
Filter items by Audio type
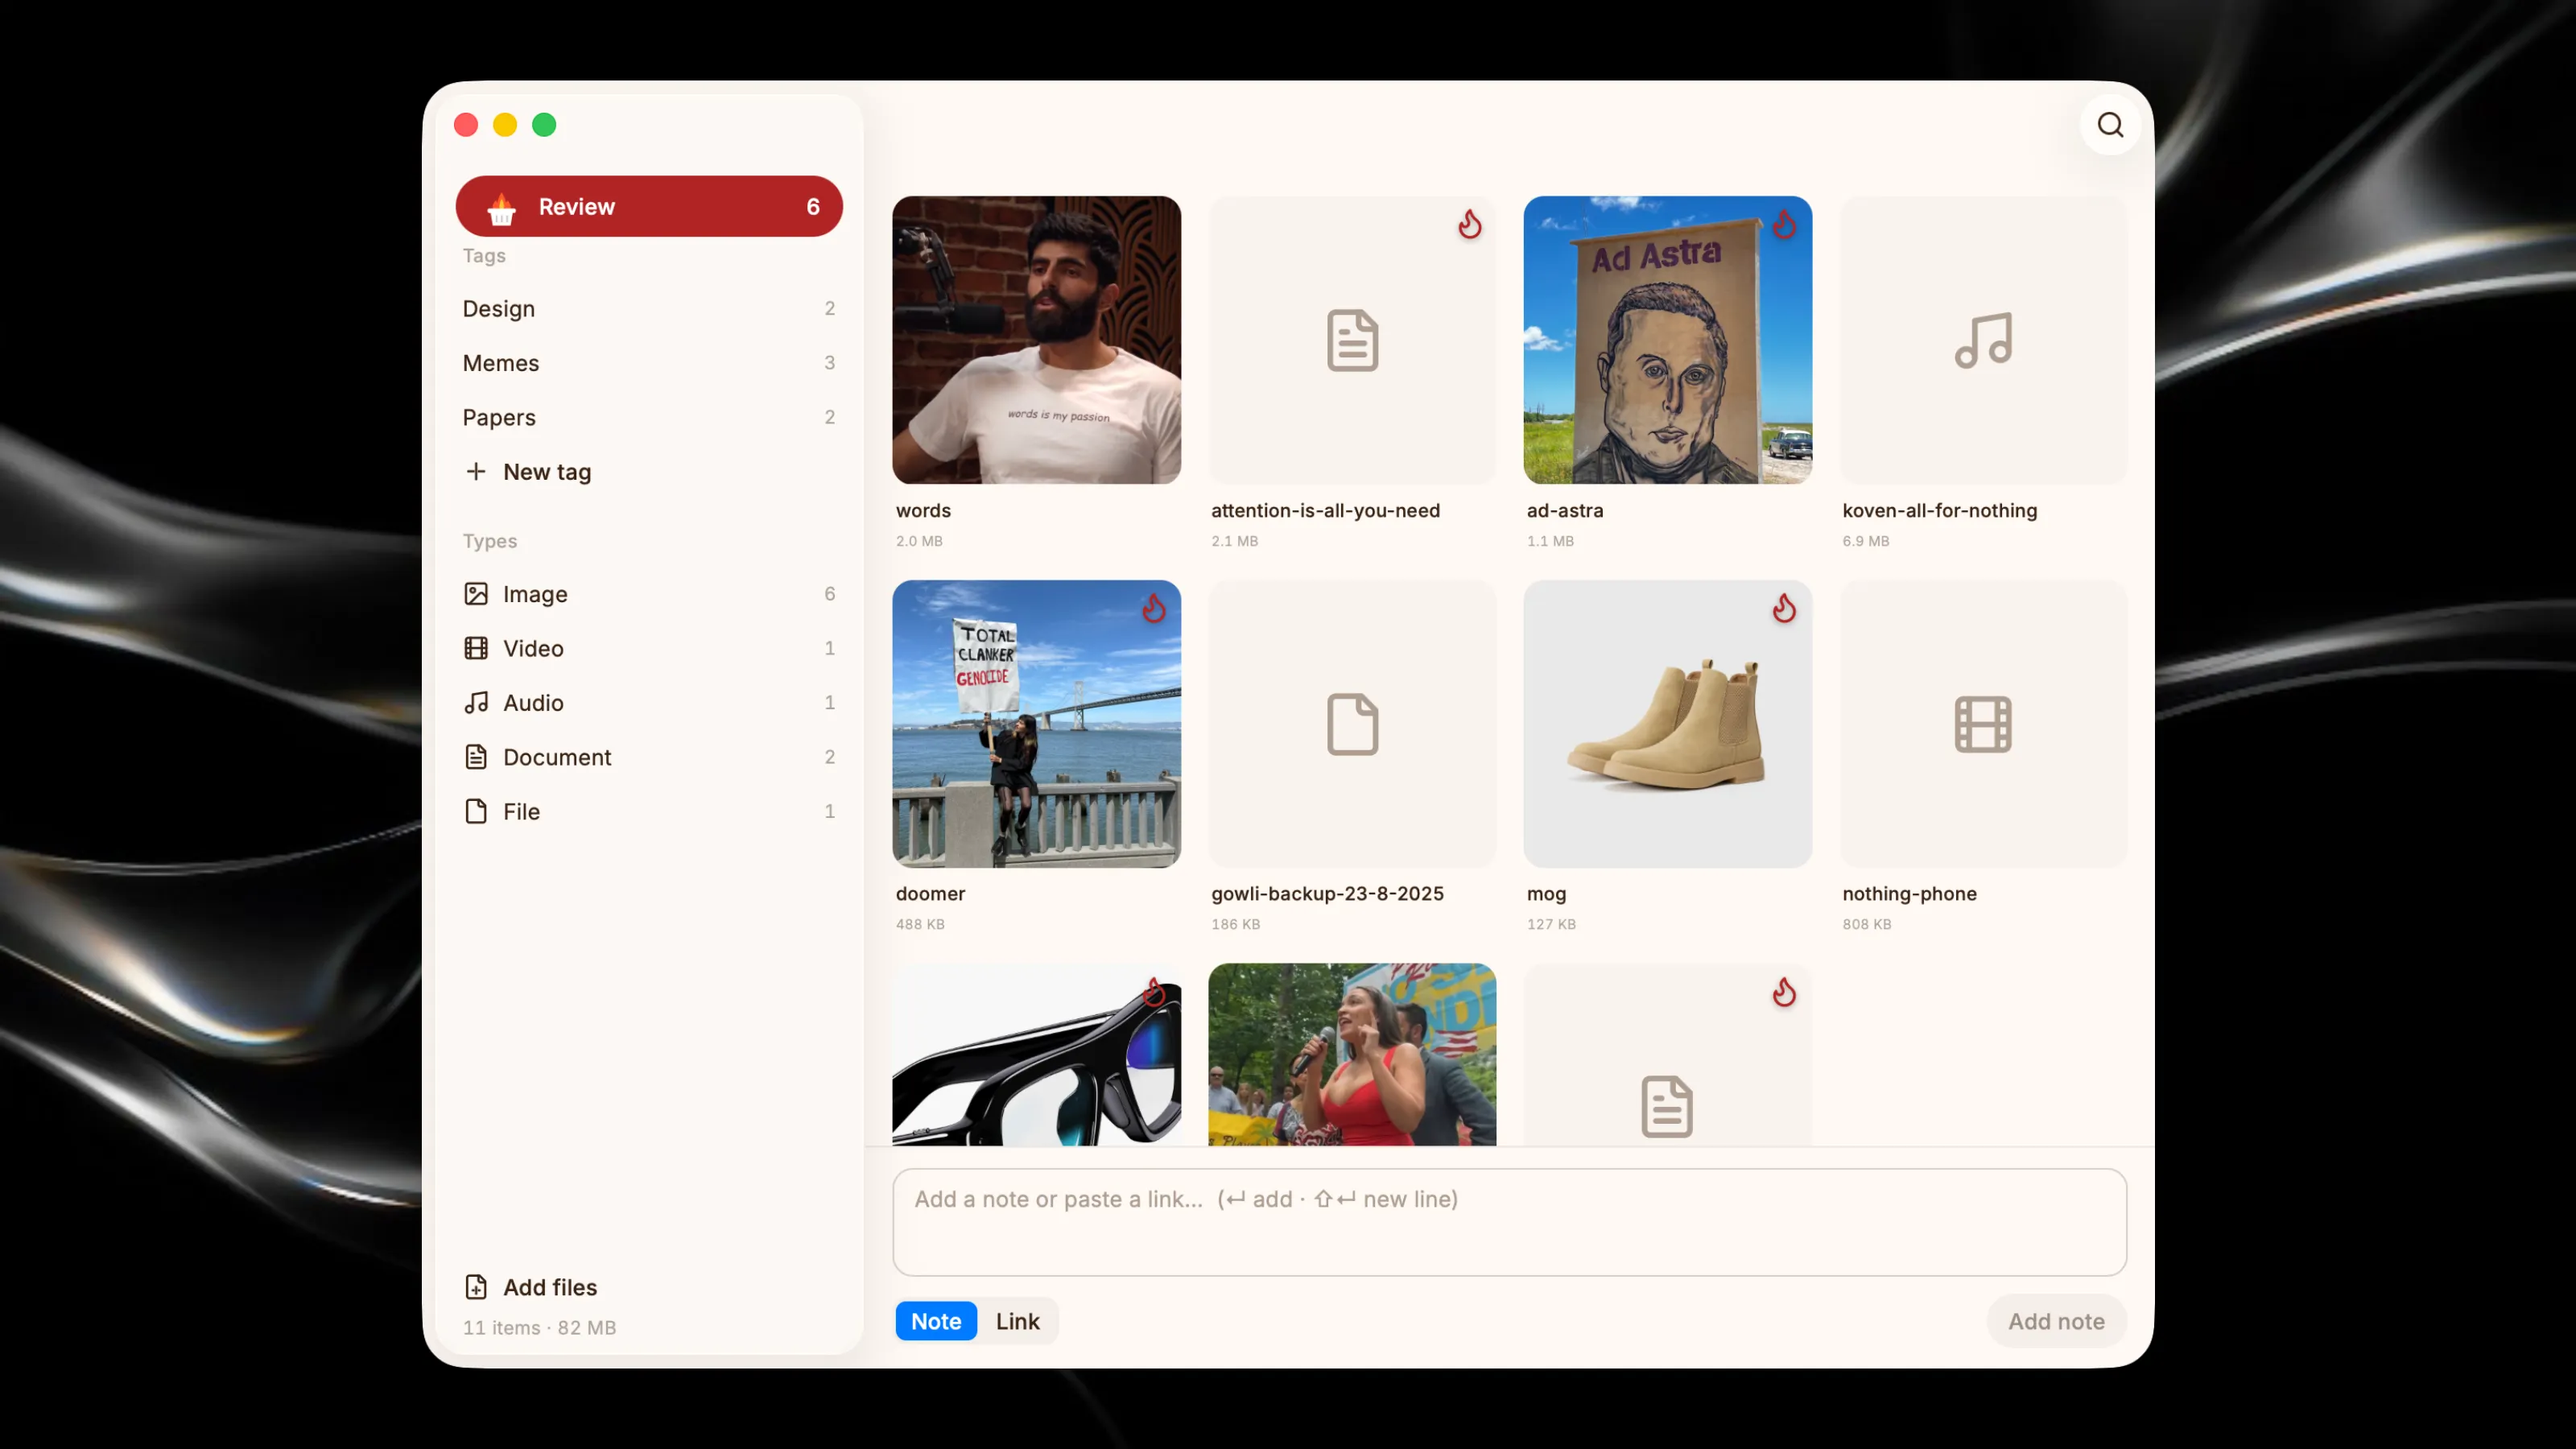[649, 703]
